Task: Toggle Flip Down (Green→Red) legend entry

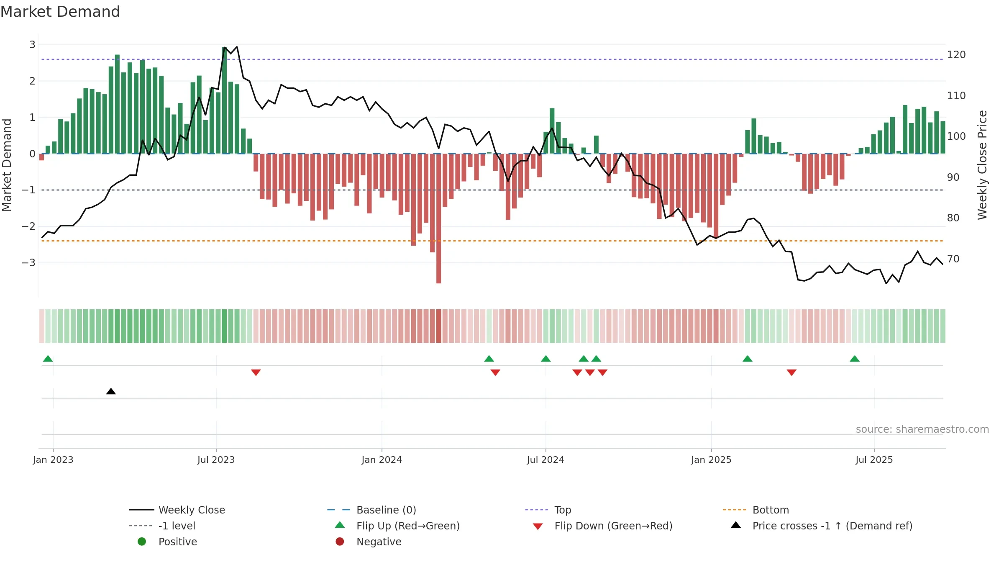Action: (x=602, y=526)
